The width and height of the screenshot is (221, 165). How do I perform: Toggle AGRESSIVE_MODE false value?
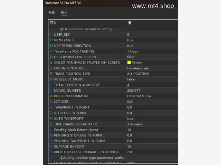click(131, 79)
